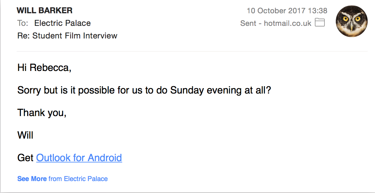Click the 10 October 2017 date
The width and height of the screenshot is (375, 193).
[x=276, y=11]
